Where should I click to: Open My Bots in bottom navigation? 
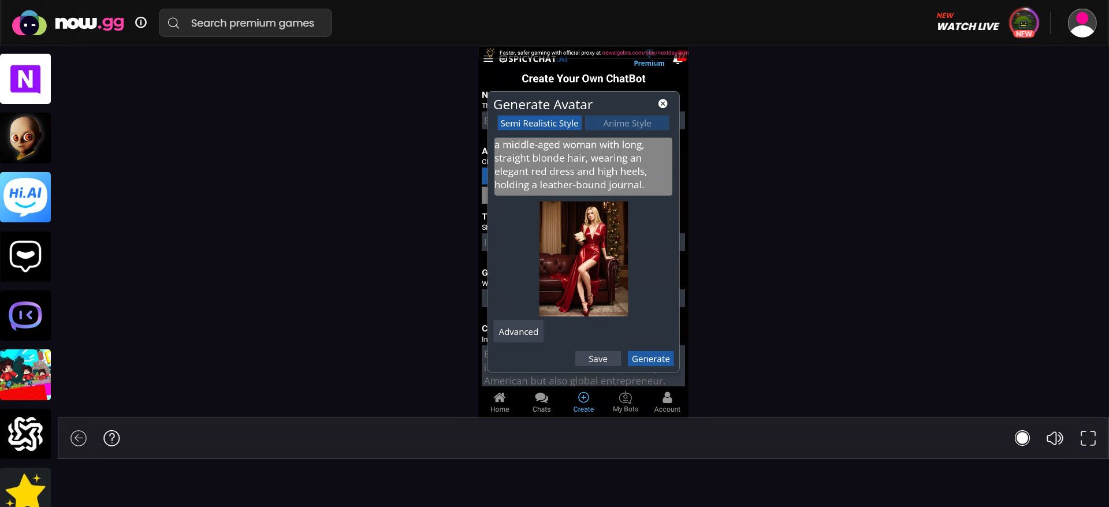(625, 402)
